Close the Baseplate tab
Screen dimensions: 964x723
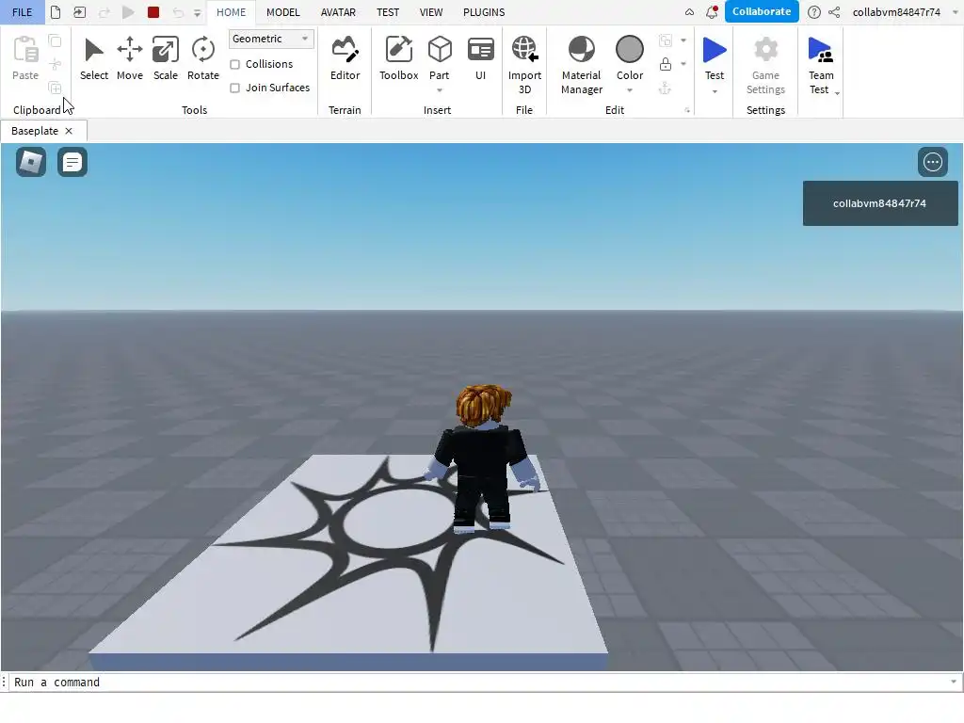coord(69,131)
